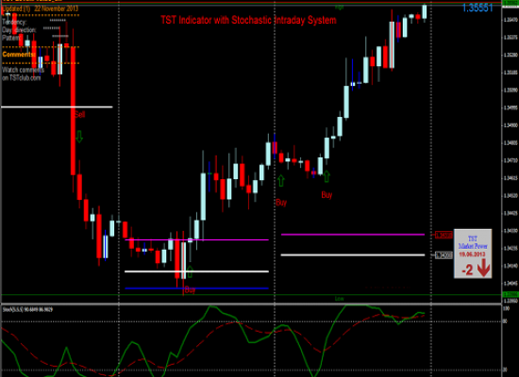Click the red Sell signal label
Image resolution: width=519 pixels, height=377 pixels.
pyautogui.click(x=80, y=114)
